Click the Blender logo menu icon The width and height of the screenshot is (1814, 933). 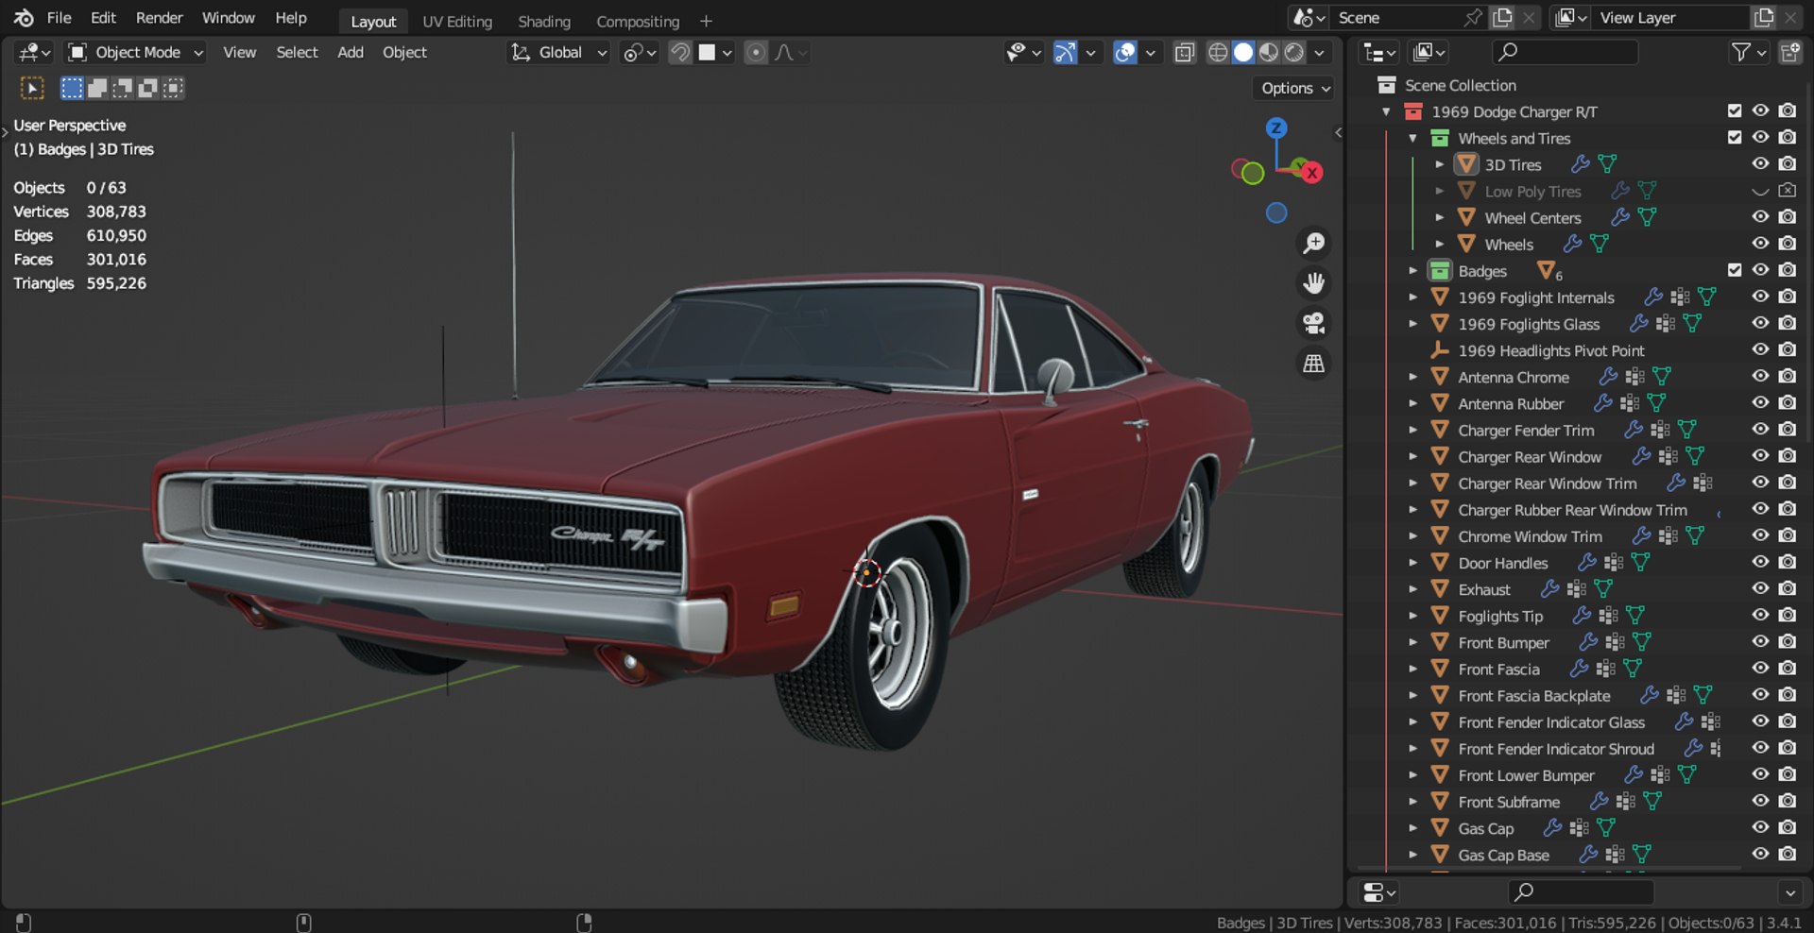tap(24, 18)
